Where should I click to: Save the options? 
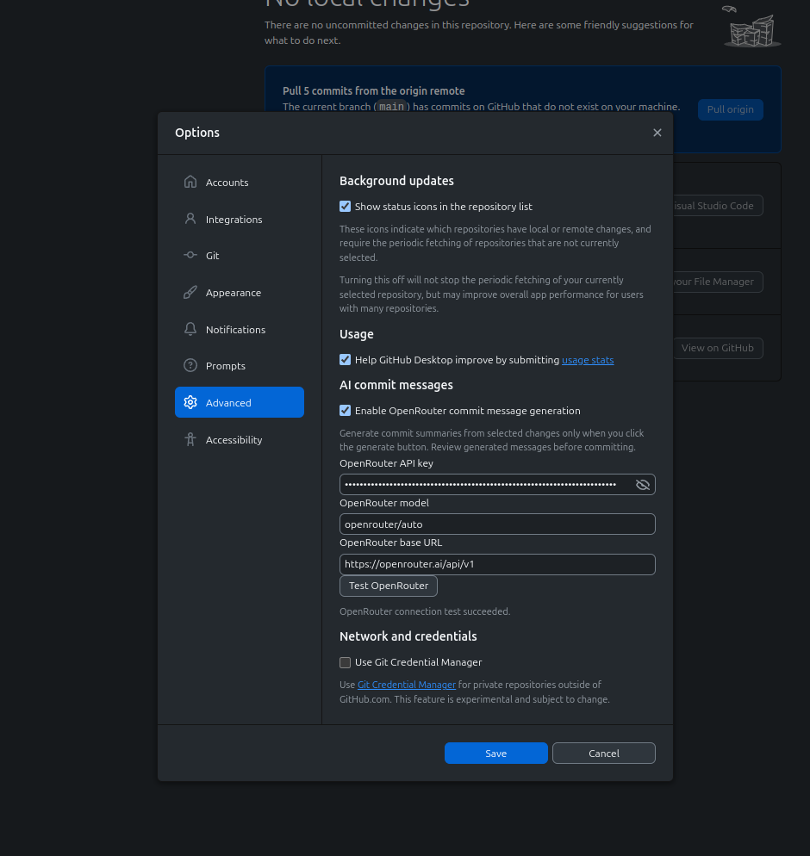tap(496, 754)
